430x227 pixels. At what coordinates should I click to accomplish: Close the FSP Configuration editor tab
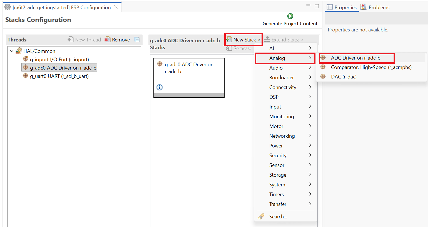tap(116, 7)
